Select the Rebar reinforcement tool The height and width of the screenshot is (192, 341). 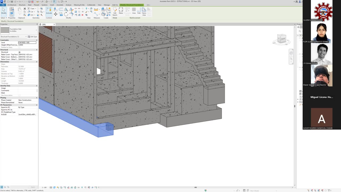[x=121, y=10]
